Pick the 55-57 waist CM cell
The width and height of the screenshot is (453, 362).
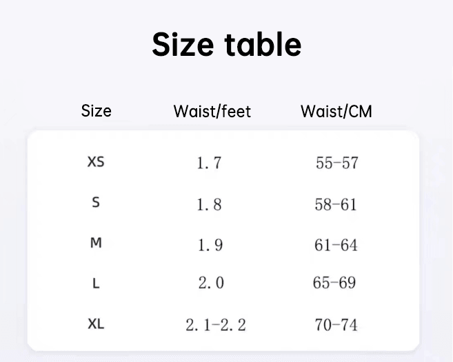(337, 163)
